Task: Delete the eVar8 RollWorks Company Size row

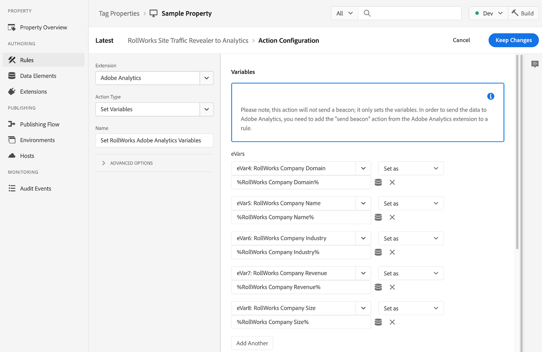Action: coord(392,322)
